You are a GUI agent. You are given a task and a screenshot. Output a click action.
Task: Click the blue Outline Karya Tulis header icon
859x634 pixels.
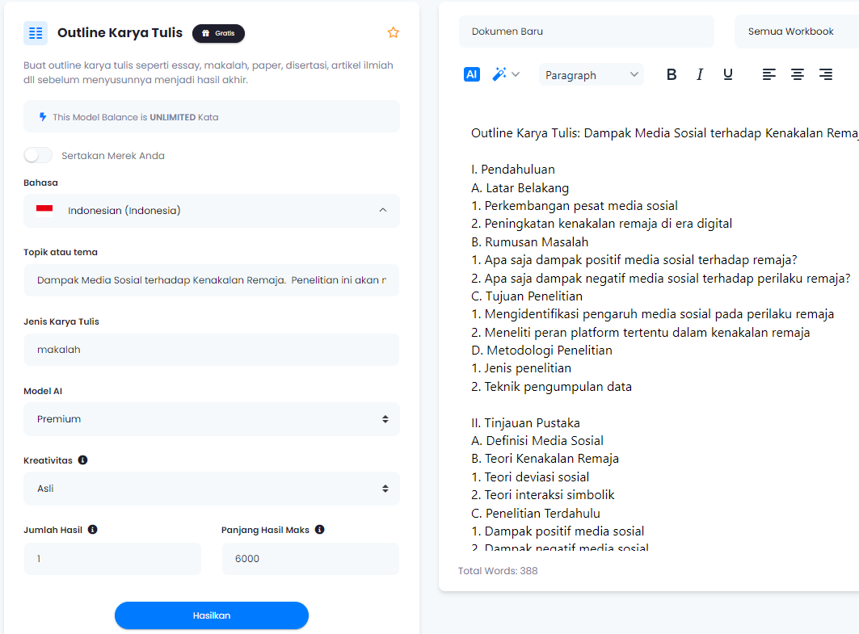coord(35,32)
